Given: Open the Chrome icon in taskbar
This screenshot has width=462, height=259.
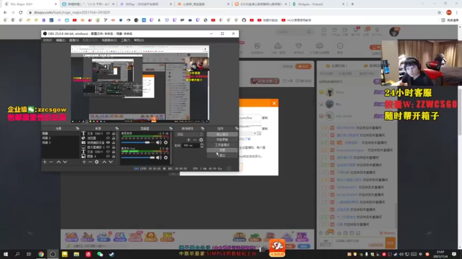Looking at the screenshot, I should (x=41, y=254).
